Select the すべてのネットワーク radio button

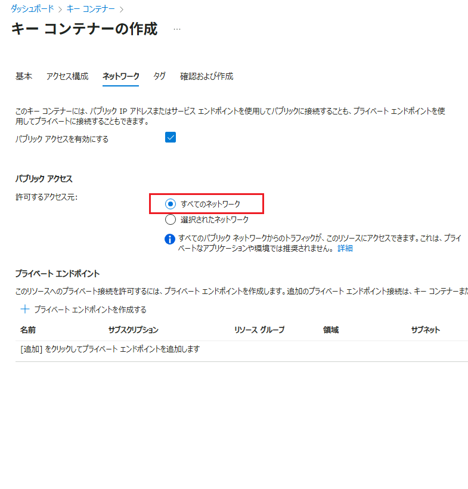(171, 204)
